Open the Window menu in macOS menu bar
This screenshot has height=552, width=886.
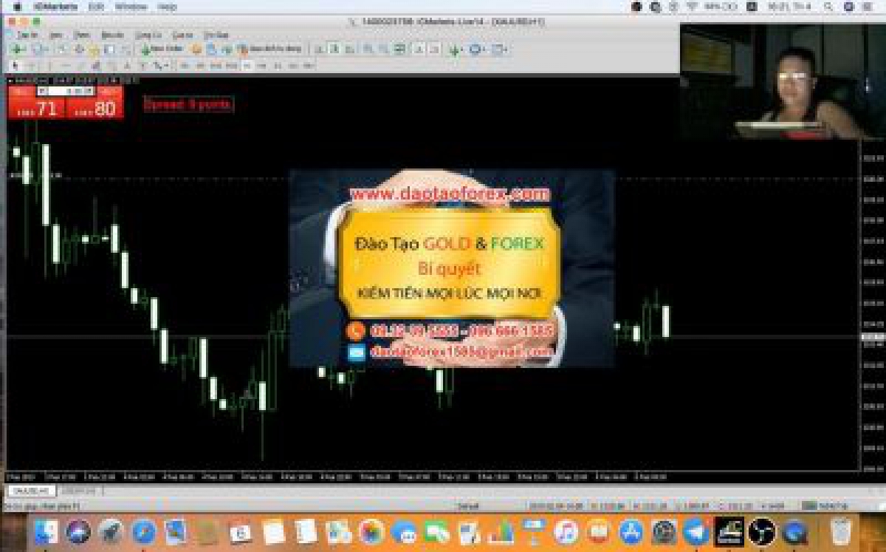(131, 7)
